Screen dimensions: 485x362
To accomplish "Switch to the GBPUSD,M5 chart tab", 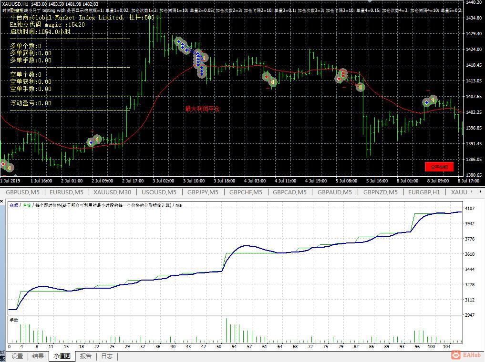I will pos(22,192).
